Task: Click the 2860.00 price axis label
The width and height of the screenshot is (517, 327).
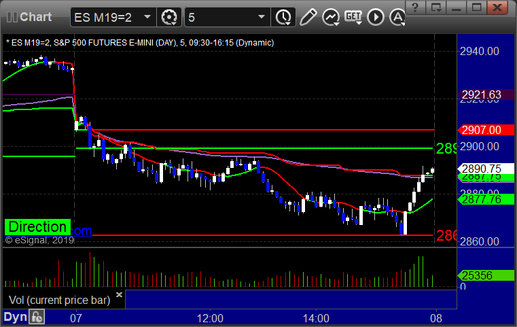Action: tap(480, 241)
